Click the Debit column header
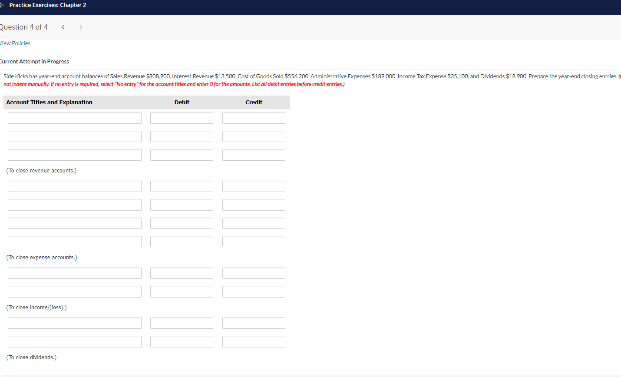 point(182,102)
